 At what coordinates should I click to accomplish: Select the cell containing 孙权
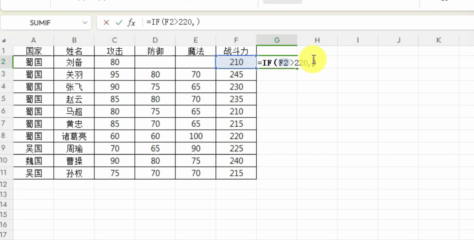coord(74,173)
